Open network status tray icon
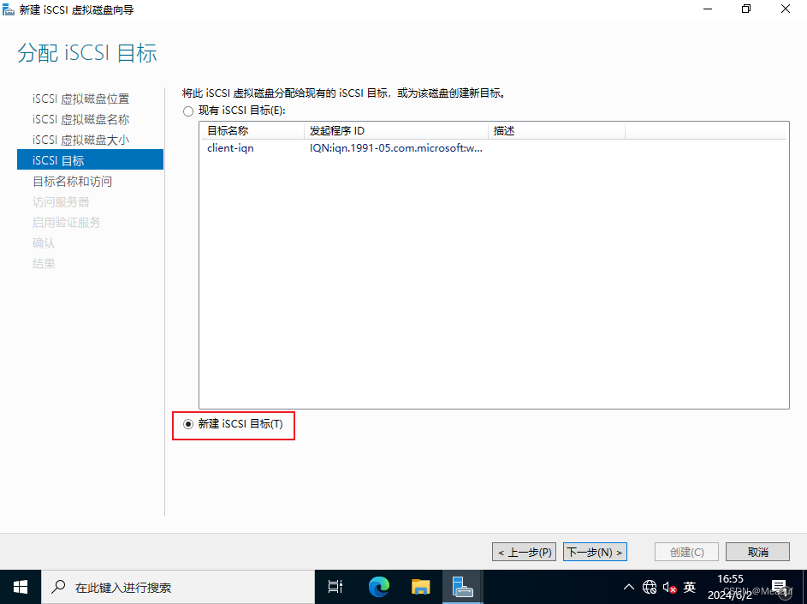 pyautogui.click(x=650, y=587)
